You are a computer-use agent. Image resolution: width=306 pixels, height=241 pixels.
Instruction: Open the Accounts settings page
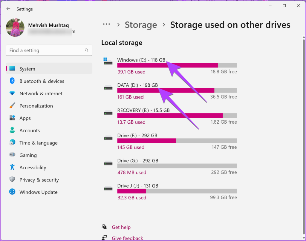[29, 131]
